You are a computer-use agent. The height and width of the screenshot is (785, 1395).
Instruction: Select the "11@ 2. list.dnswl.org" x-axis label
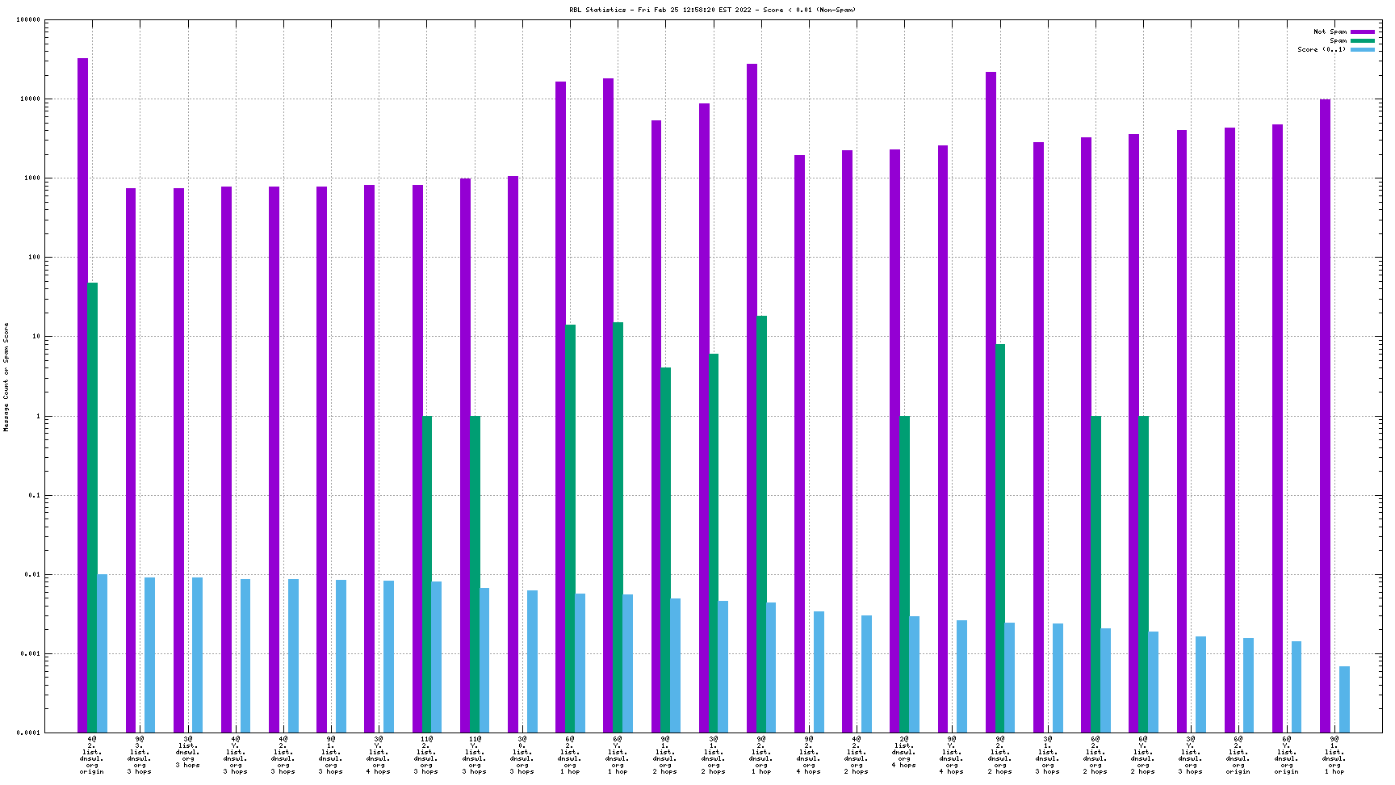tap(426, 754)
